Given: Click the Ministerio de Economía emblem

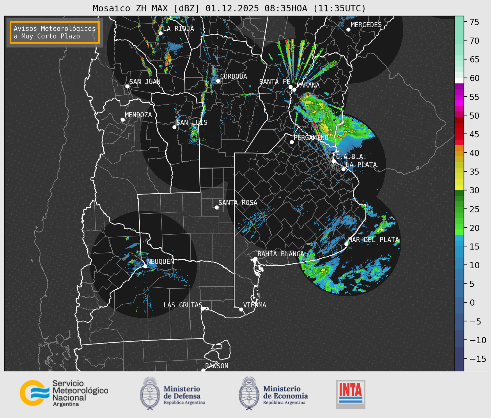Looking at the screenshot, I should [x=249, y=393].
